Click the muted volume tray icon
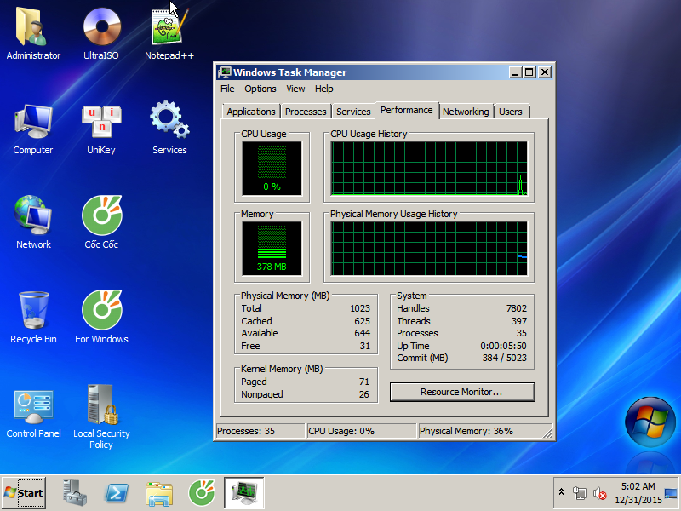 pyautogui.click(x=600, y=493)
